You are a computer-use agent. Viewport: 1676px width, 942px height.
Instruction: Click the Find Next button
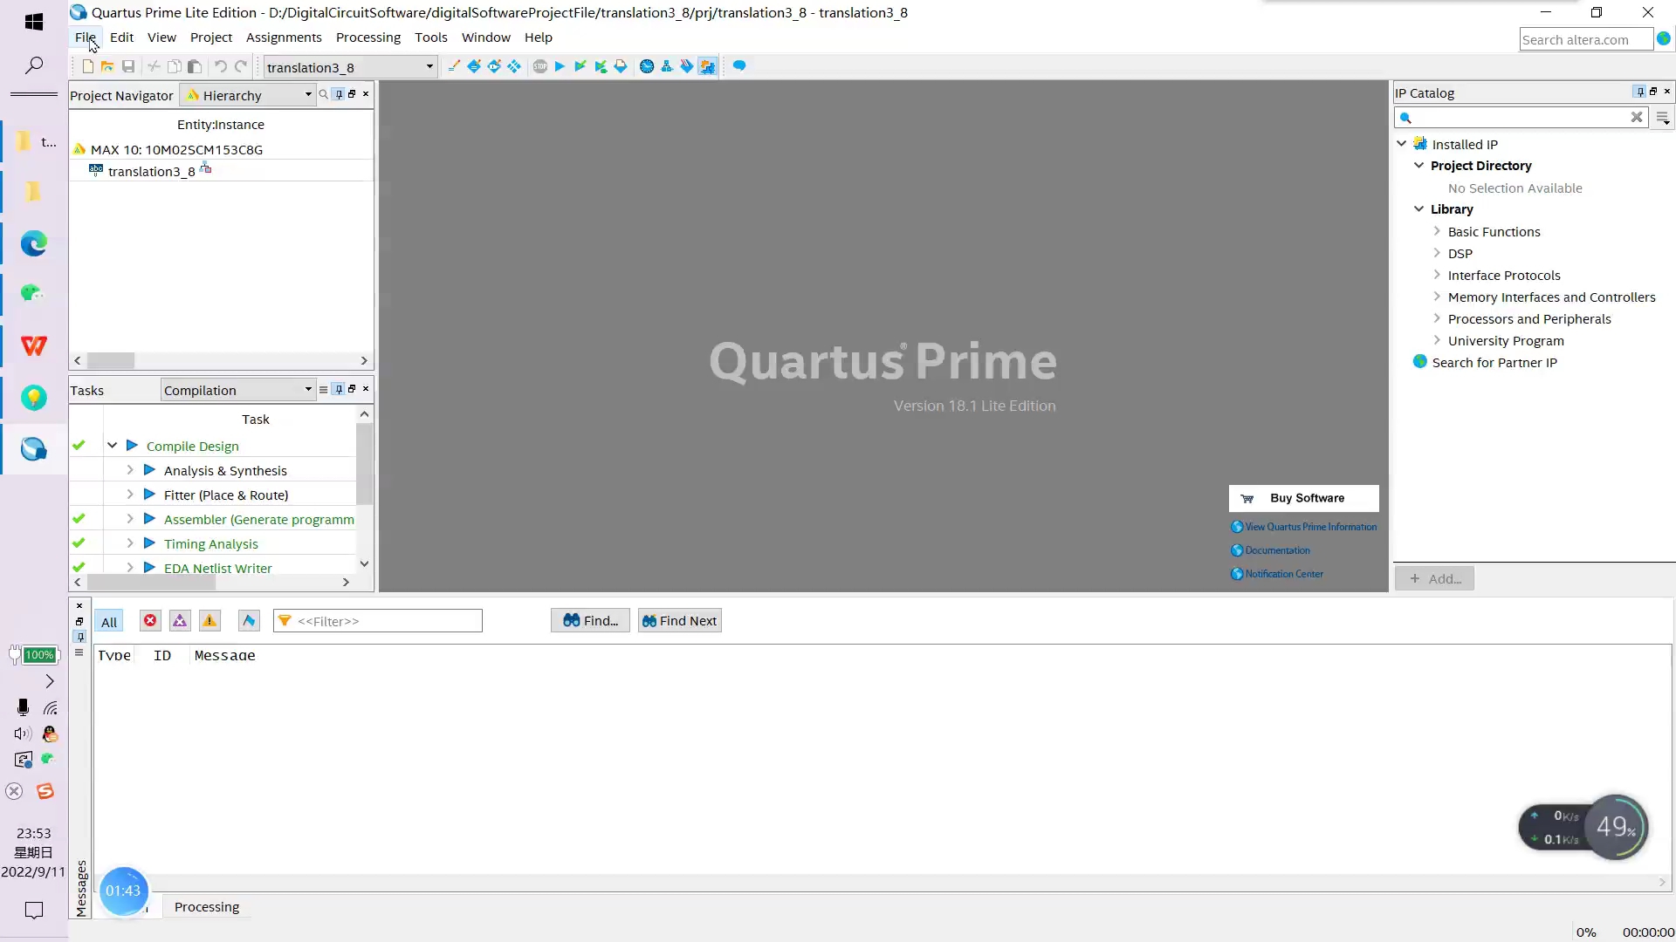pos(679,620)
